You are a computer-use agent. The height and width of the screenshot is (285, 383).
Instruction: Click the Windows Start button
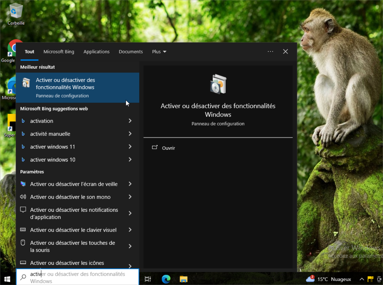(x=7, y=279)
